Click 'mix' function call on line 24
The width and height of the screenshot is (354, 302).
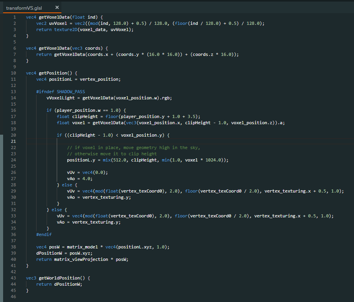(107, 160)
